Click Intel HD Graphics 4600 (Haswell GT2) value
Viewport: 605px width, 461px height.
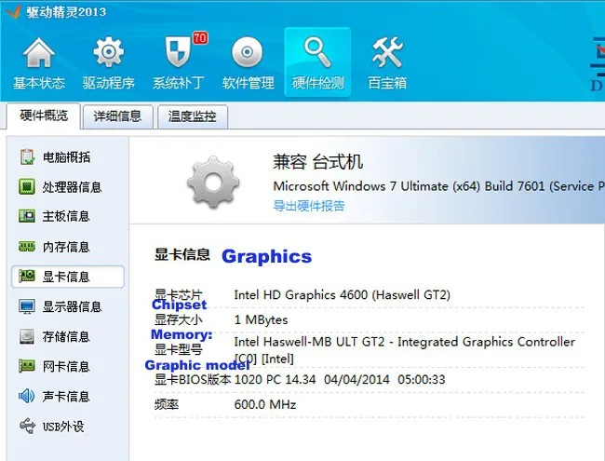pyautogui.click(x=343, y=295)
